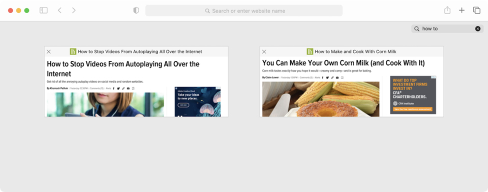Click the magnifying glass in tab search

pos(417,29)
